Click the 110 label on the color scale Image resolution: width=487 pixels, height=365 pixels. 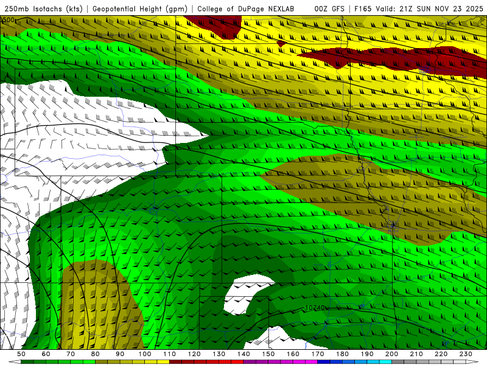point(170,354)
